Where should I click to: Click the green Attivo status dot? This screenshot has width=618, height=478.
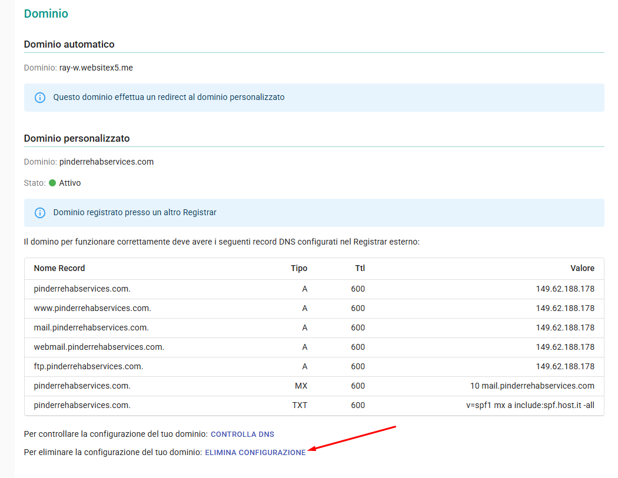tap(52, 183)
